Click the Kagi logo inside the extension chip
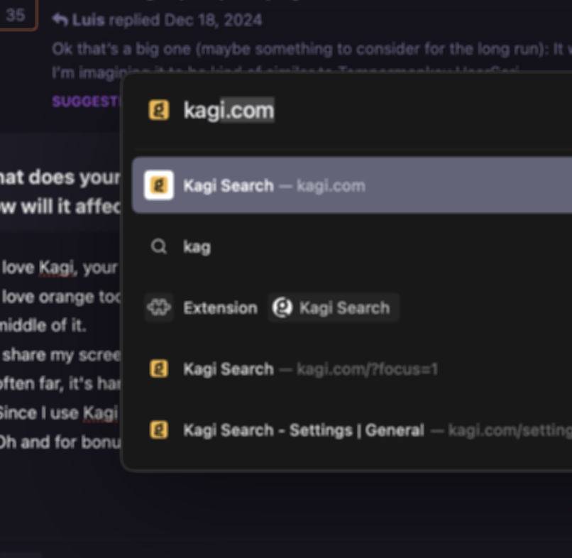This screenshot has width=572, height=558. (x=282, y=307)
